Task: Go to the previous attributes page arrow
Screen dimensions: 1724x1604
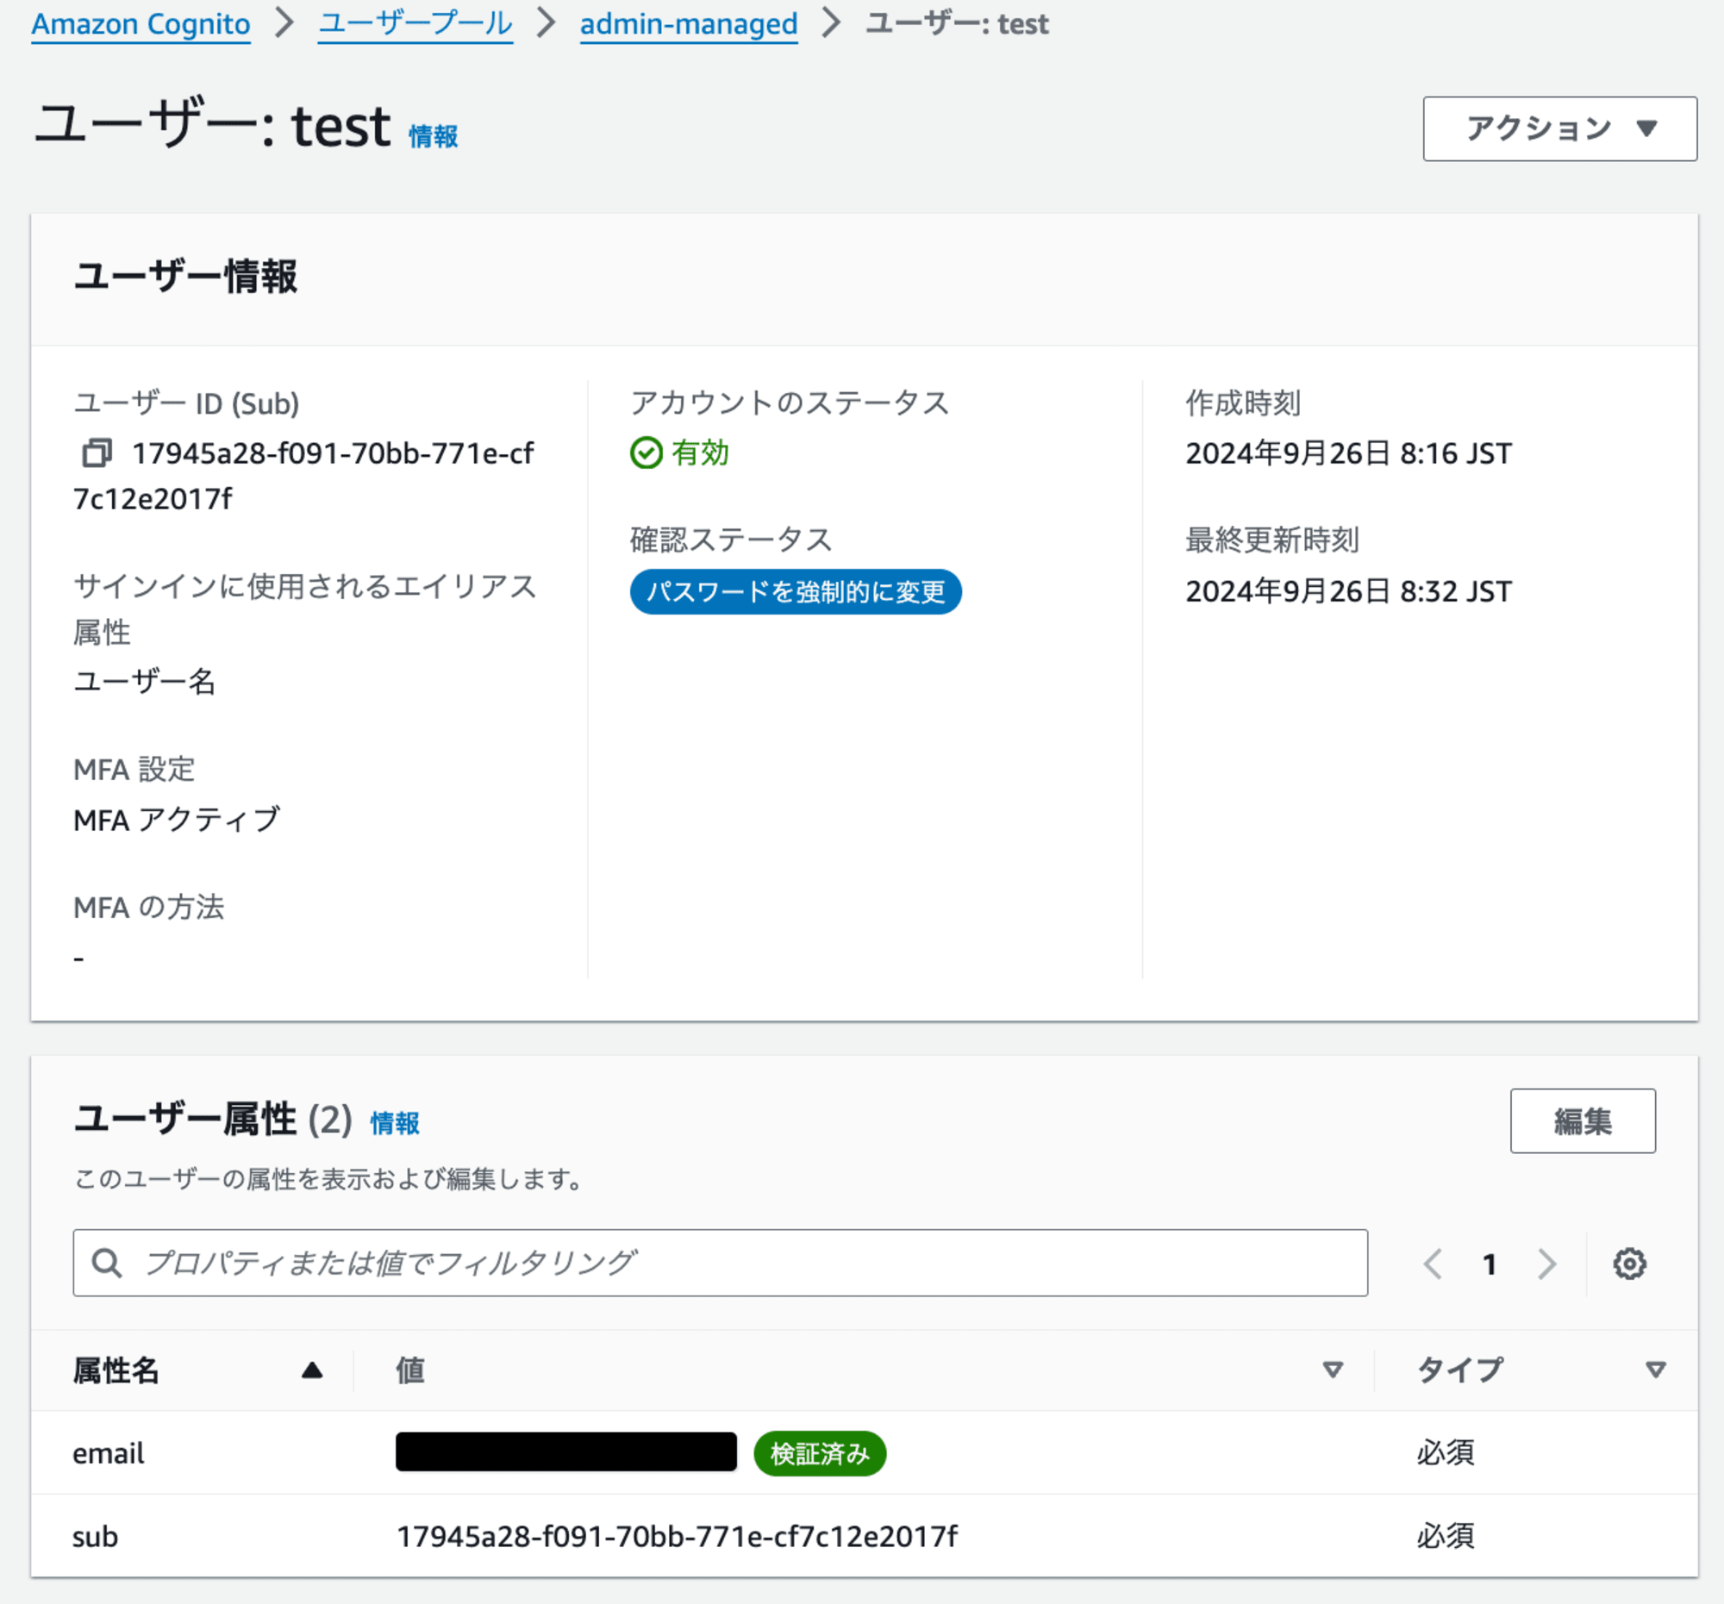Action: (x=1433, y=1264)
